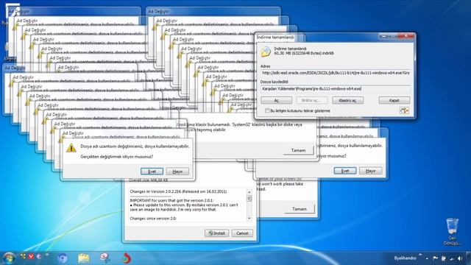
Task: Click Hayır in the rename dialog below download window
Action: click(x=371, y=171)
